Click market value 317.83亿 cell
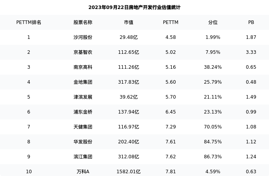 coord(129,82)
